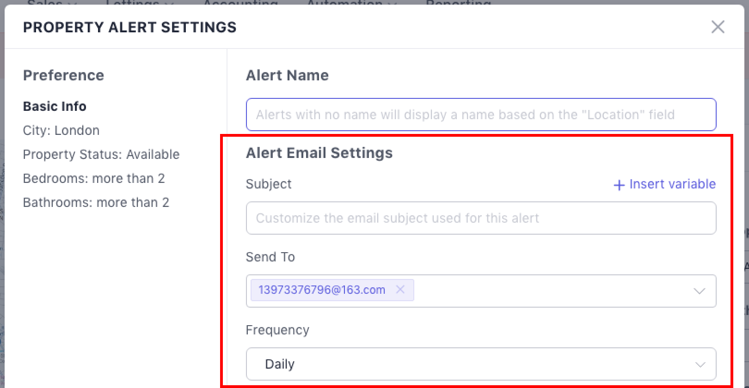Go to Accounting in the top navigation

[240, 3]
